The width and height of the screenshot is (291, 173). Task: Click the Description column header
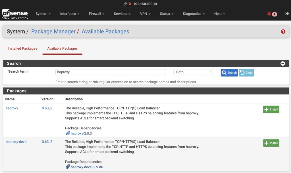[74, 99]
